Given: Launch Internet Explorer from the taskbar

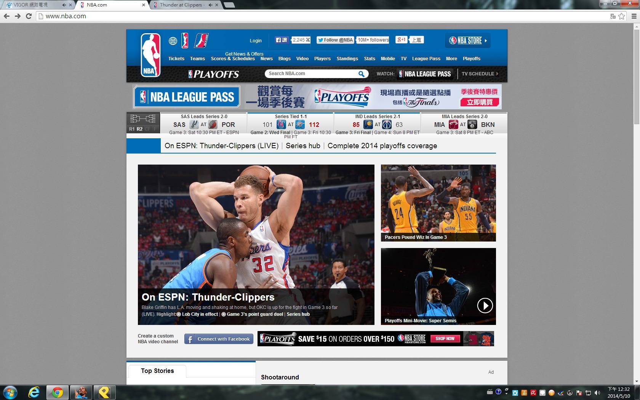Looking at the screenshot, I should click(34, 392).
